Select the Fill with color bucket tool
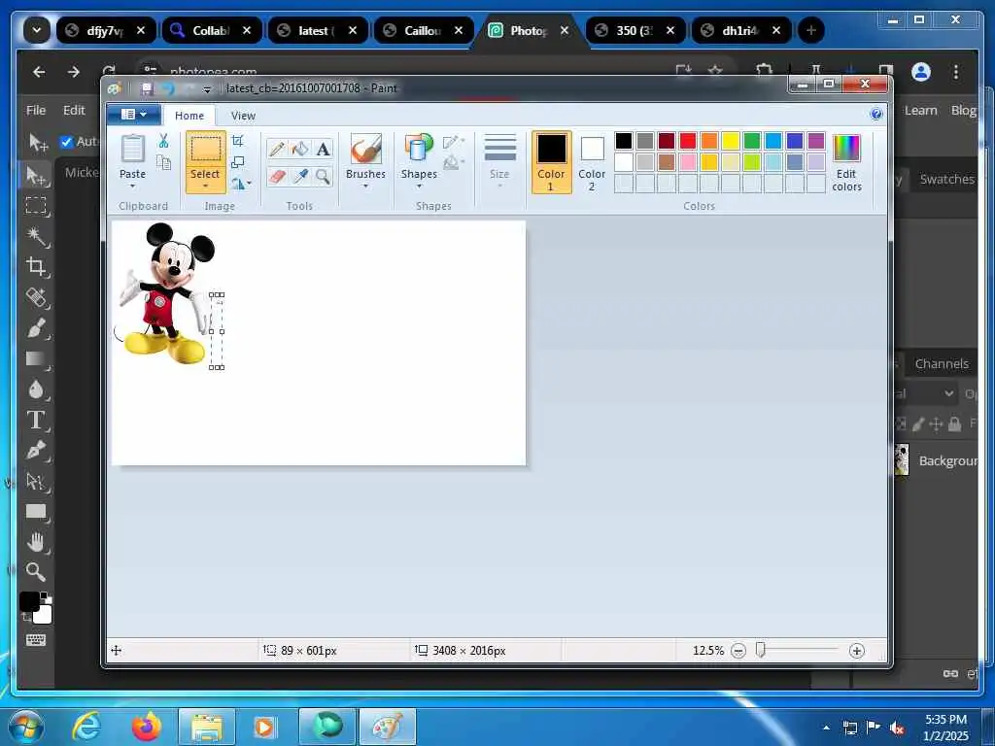This screenshot has height=746, width=995. point(299,149)
